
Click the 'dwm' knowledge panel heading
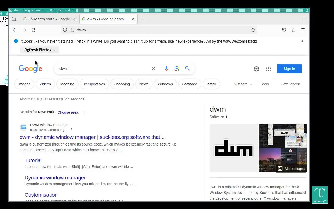coord(218,109)
